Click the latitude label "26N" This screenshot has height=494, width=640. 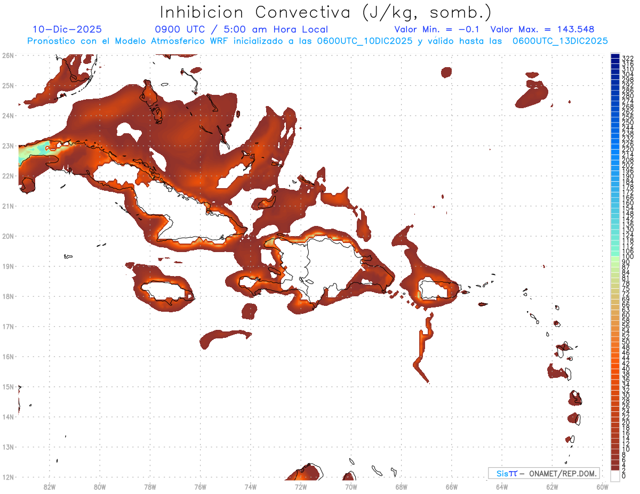(x=8, y=55)
